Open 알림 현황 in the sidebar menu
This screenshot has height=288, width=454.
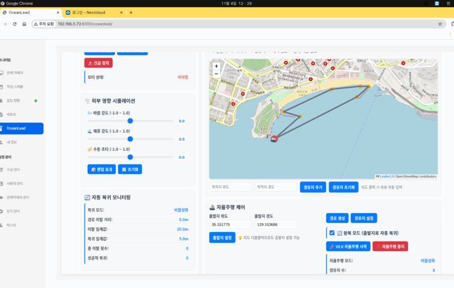pyautogui.click(x=14, y=100)
